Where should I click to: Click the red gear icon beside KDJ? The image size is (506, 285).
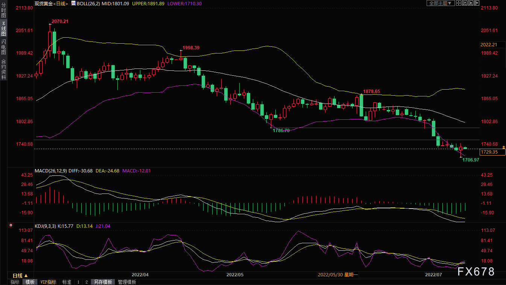(x=11, y=226)
